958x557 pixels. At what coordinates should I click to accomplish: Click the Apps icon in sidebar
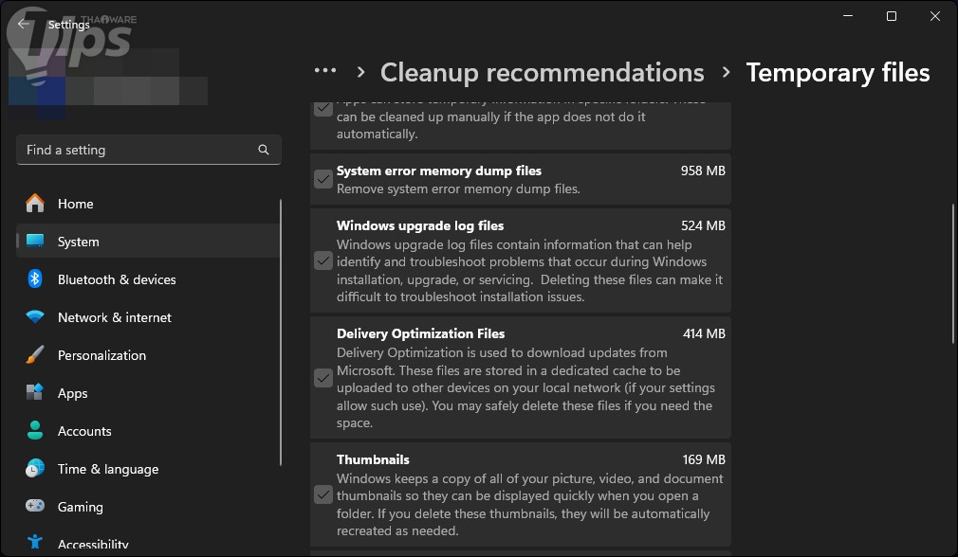coord(35,393)
